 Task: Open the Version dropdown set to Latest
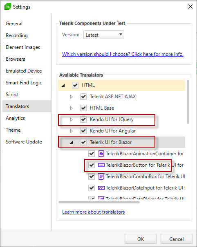104,35
